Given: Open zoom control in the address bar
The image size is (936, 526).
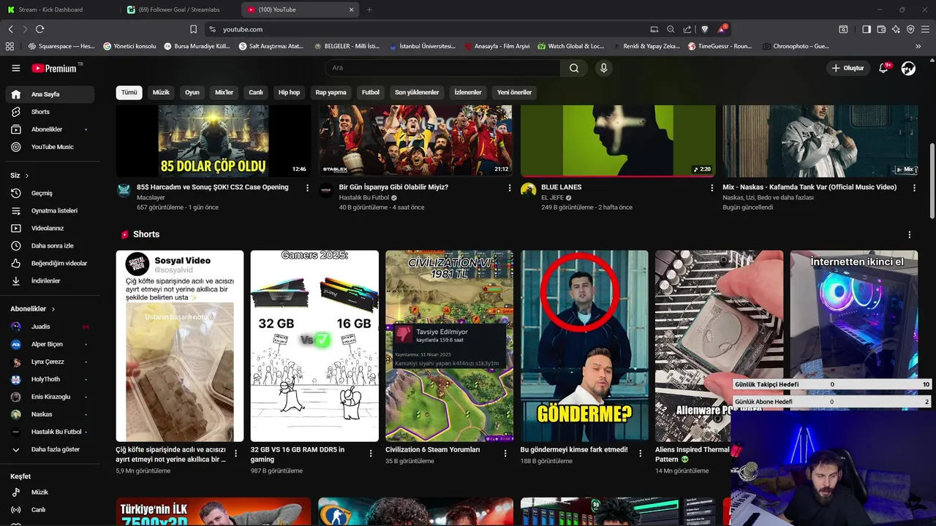Looking at the screenshot, I should tap(671, 29).
